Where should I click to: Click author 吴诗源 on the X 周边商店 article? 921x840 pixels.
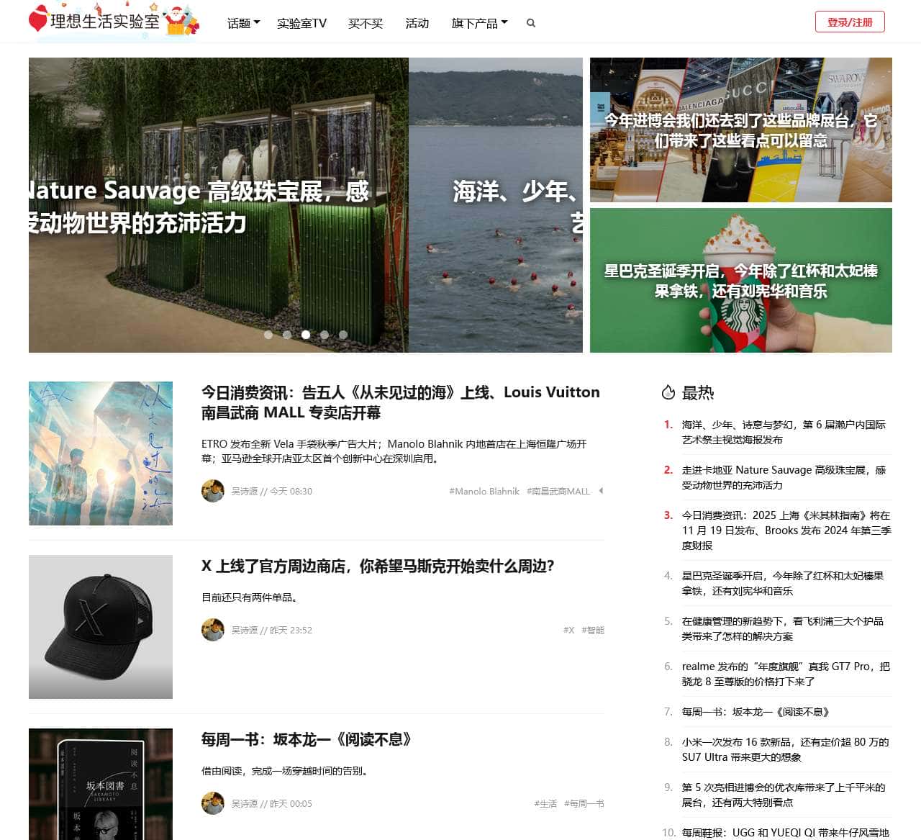click(x=245, y=631)
